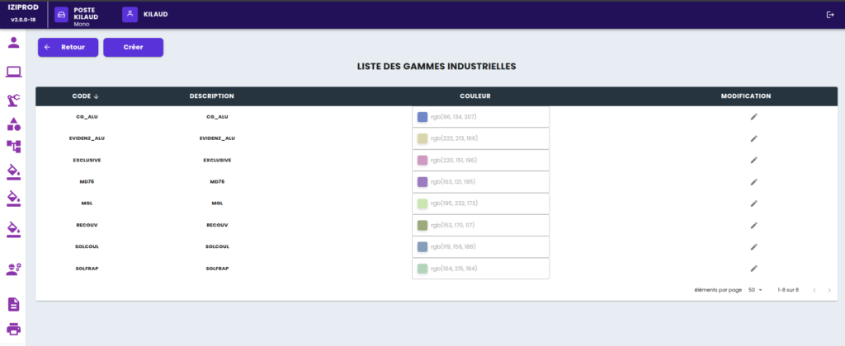Click the logout icon in top bar
The width and height of the screenshot is (845, 346).
(830, 15)
